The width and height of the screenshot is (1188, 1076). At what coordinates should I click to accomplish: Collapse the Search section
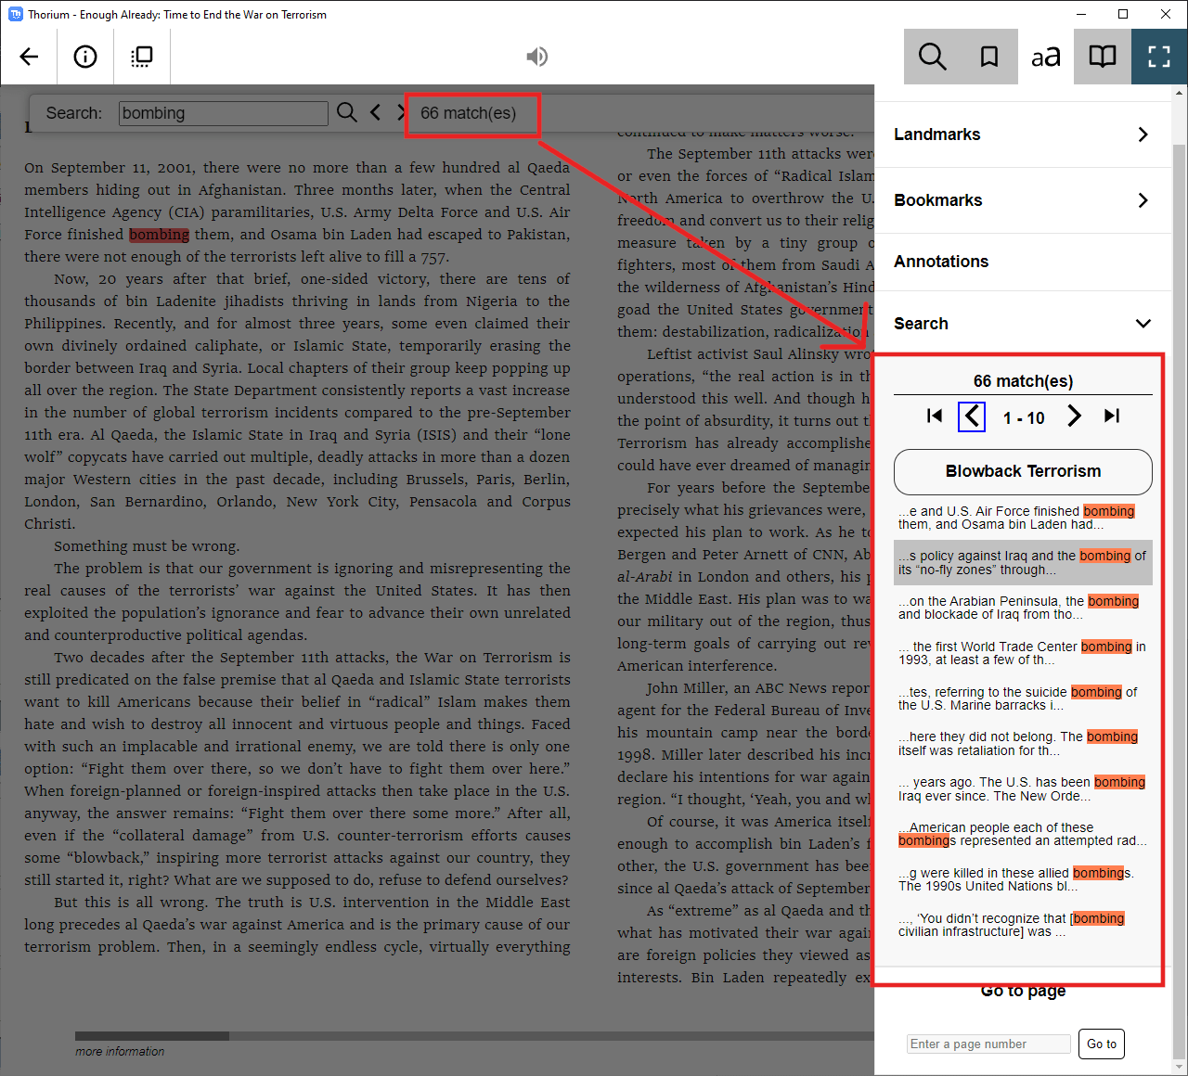coord(1023,324)
